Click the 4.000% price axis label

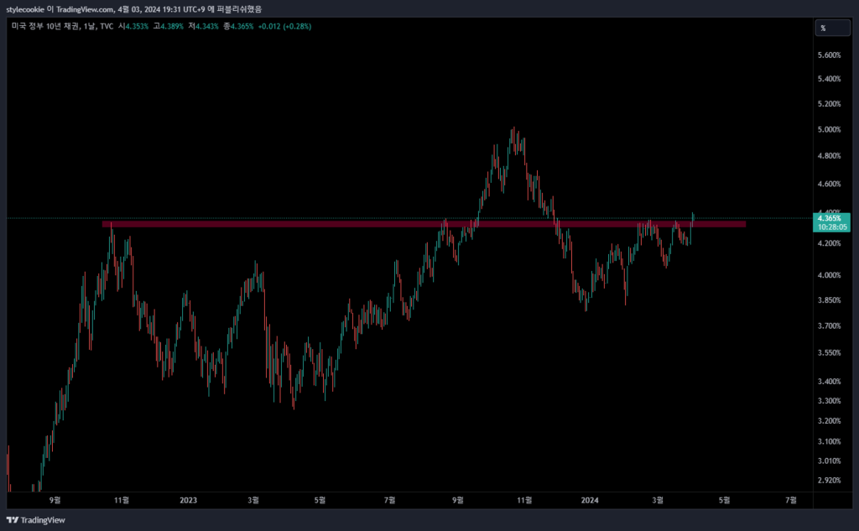[x=828, y=275]
